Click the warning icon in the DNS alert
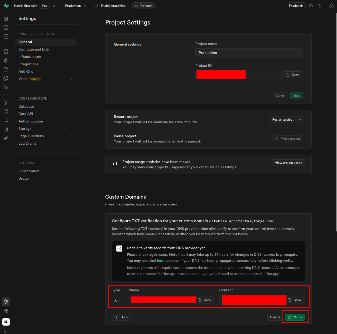The width and height of the screenshot is (337, 334). pos(119,248)
